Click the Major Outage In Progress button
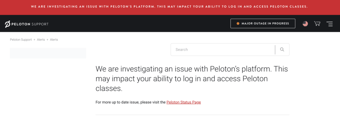Viewport: 340px width, 133px height. point(263,23)
